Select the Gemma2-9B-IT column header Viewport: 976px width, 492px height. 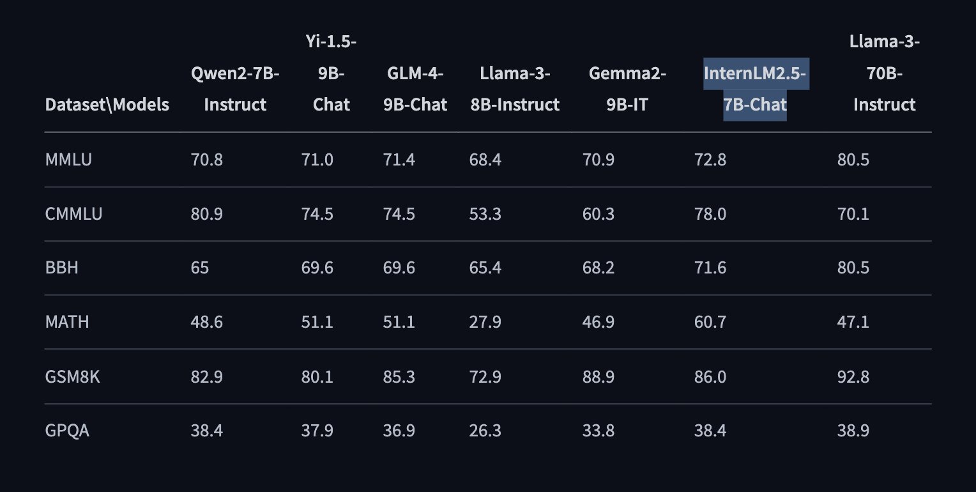tap(627, 89)
